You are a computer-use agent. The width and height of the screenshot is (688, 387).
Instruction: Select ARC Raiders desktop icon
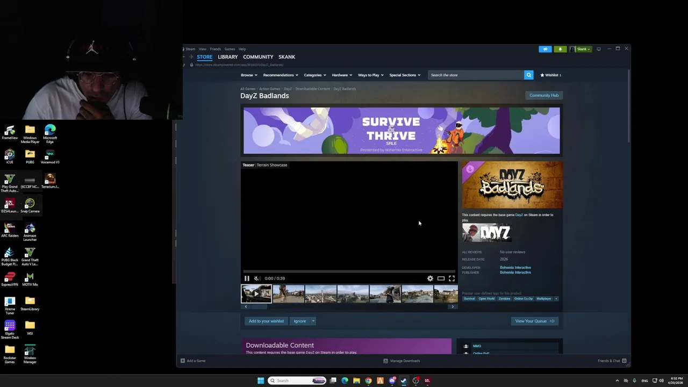10,230
